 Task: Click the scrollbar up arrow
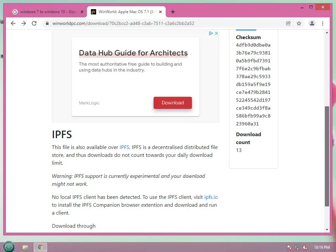[327, 32]
